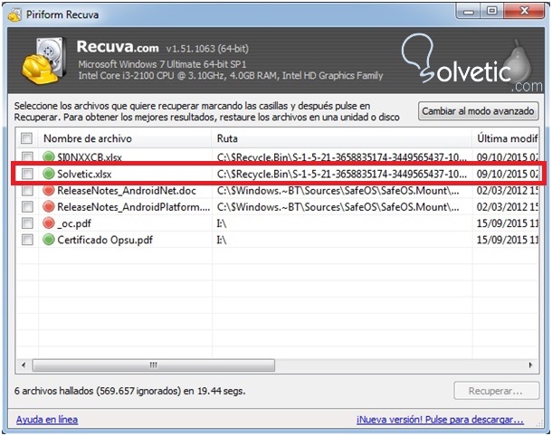
Task: Click green status dot for Solvetic.xlsx
Action: [49, 174]
